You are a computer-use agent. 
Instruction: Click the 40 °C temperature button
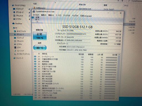click(x=40, y=48)
